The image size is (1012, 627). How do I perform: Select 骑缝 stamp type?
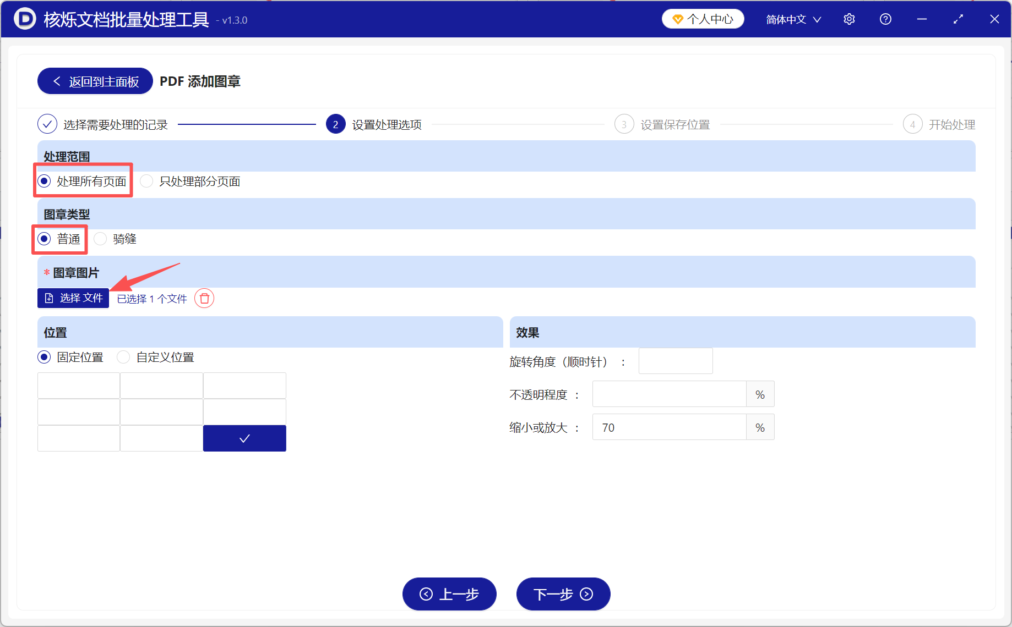(100, 239)
